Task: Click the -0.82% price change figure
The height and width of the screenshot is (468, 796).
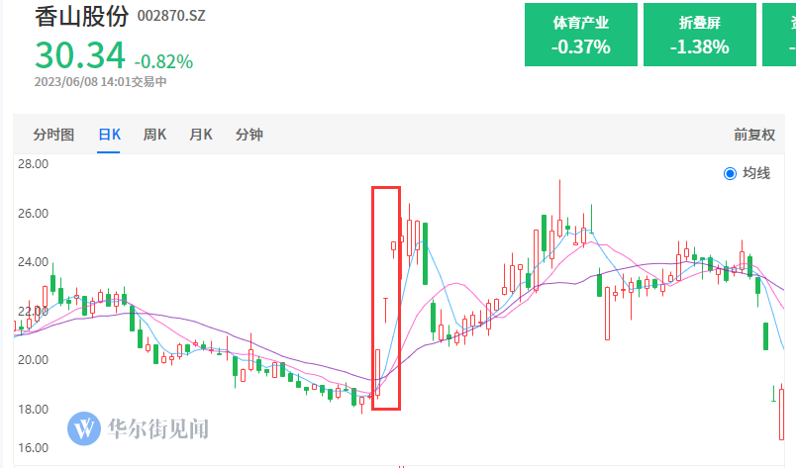Action: pos(163,62)
